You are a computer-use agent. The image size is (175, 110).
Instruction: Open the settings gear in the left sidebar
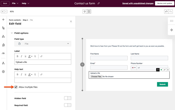(3, 72)
